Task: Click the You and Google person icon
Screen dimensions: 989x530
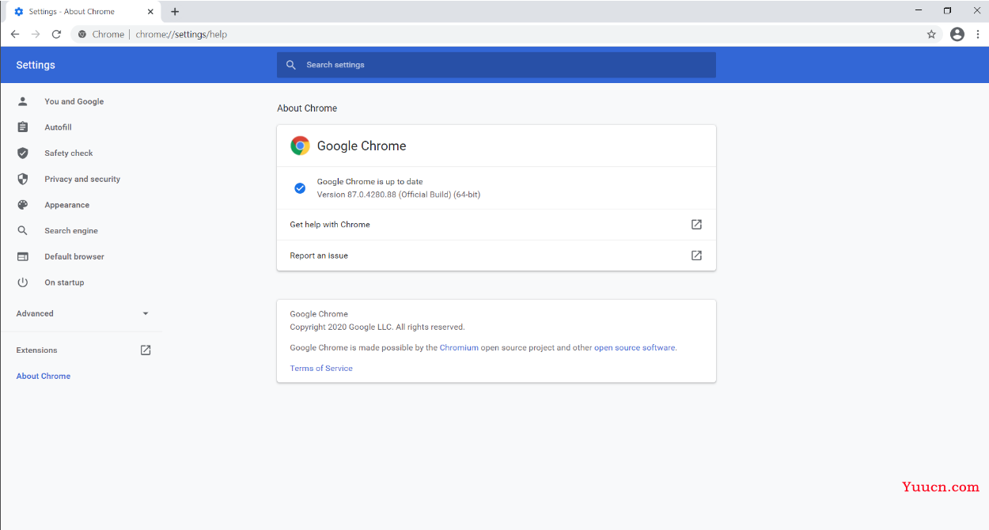Action: (23, 101)
